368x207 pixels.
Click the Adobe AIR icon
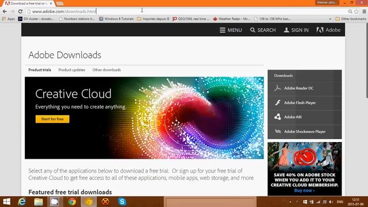click(x=278, y=117)
